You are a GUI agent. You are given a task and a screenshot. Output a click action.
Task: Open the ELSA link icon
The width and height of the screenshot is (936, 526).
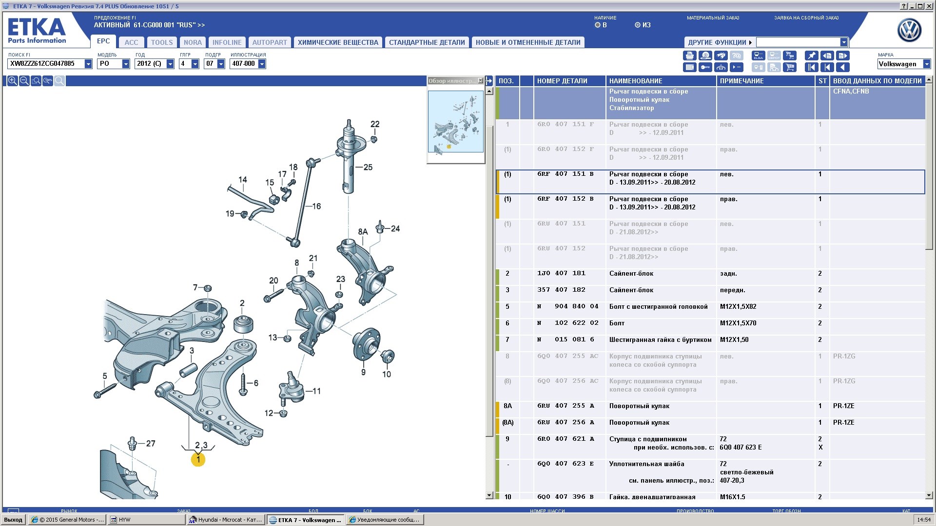coord(758,56)
